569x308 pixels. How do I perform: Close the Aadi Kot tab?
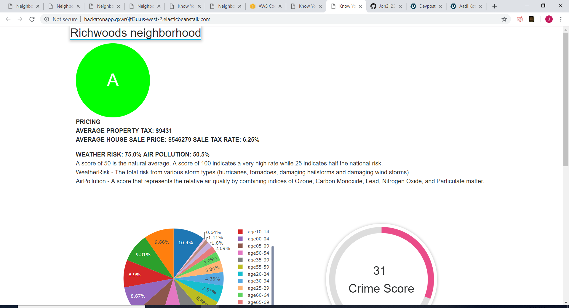pos(480,6)
